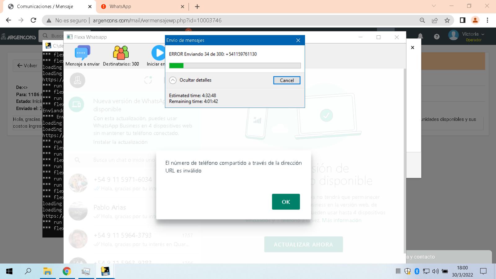Cancel the message sending process
This screenshot has height=279, width=496.
click(x=287, y=80)
